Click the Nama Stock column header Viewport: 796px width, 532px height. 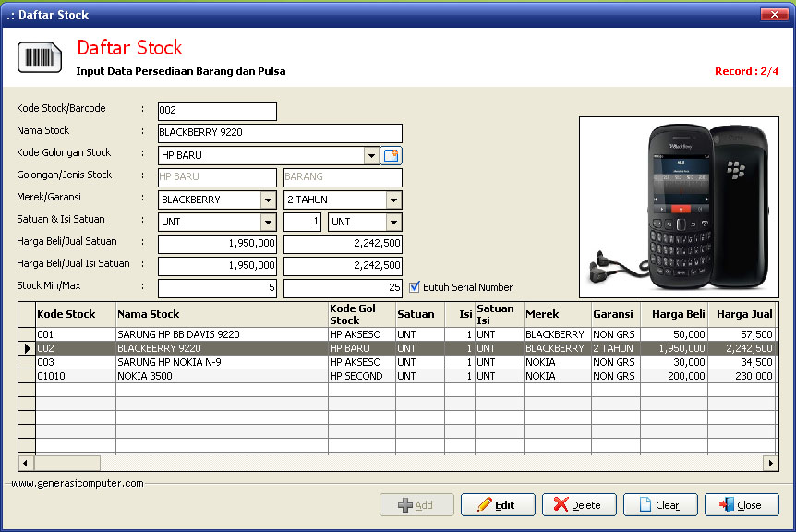coord(149,314)
